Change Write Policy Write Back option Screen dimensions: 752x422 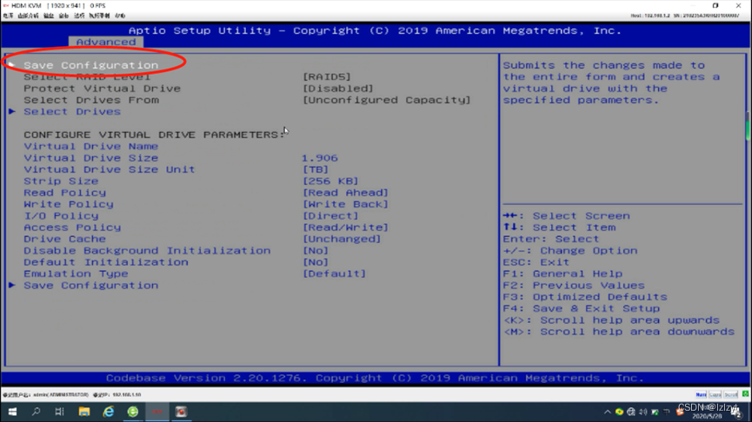coord(345,204)
